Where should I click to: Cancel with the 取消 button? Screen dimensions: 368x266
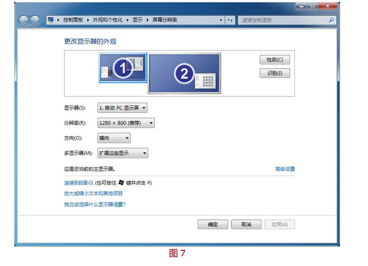[246, 224]
